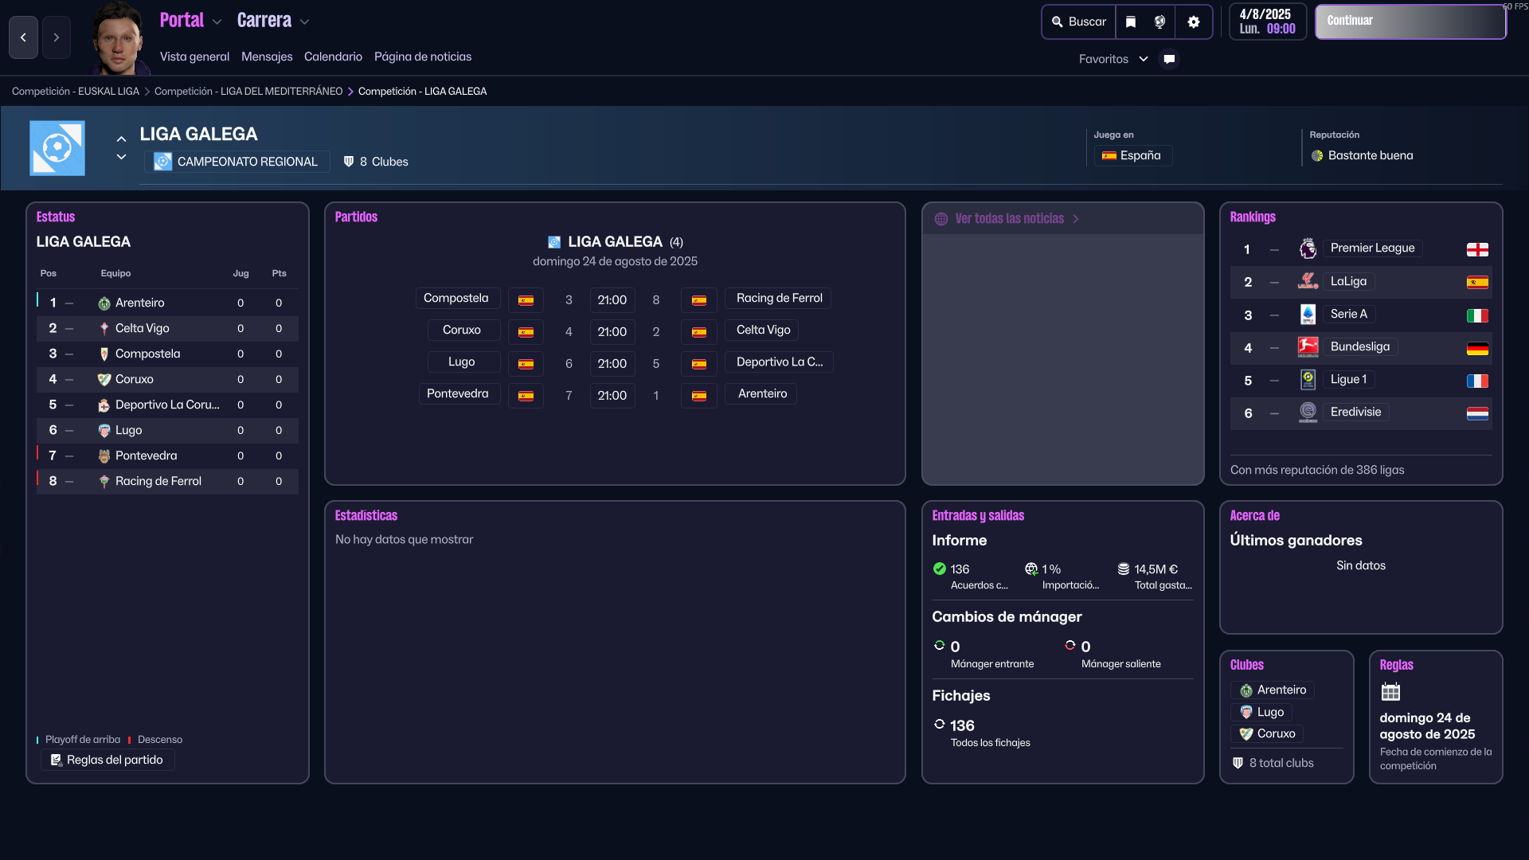Open the Mensajes tab
Screen dimensions: 1529x860
pyautogui.click(x=267, y=57)
